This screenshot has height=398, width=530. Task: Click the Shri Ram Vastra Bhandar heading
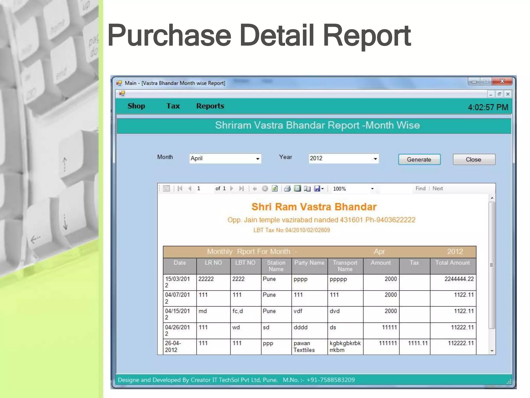314,207
